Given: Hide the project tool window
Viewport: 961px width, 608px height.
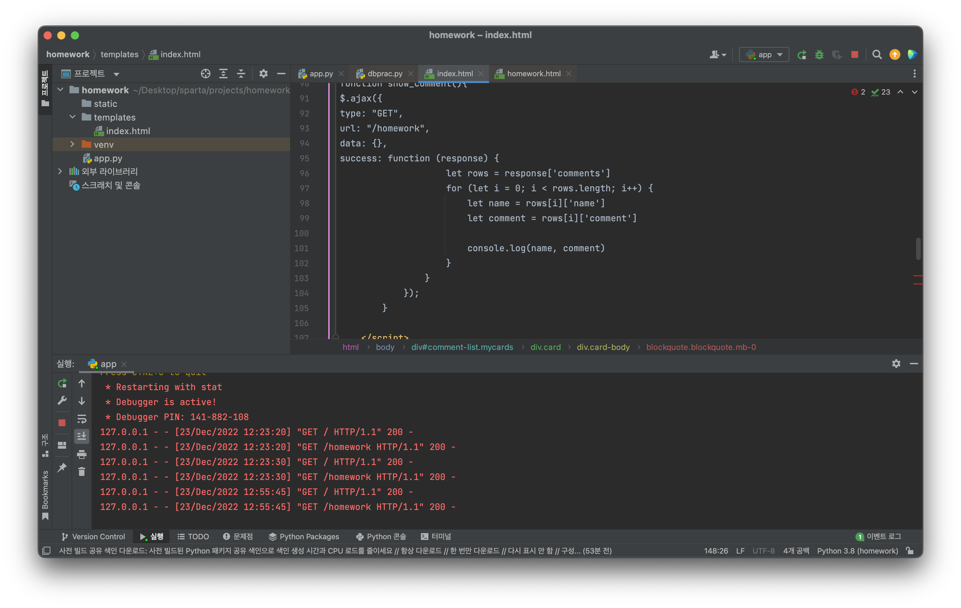Looking at the screenshot, I should pyautogui.click(x=281, y=74).
